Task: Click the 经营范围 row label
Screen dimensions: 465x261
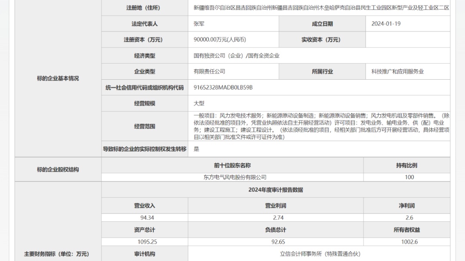Action: (144, 126)
